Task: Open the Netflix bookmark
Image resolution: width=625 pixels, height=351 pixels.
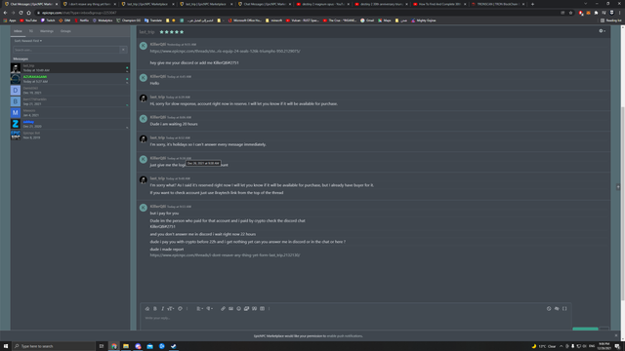Action: tap(81, 20)
